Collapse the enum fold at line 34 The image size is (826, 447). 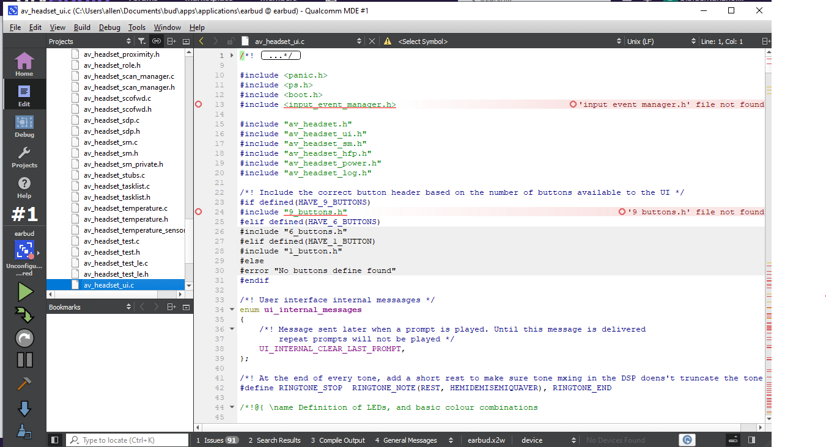click(231, 310)
